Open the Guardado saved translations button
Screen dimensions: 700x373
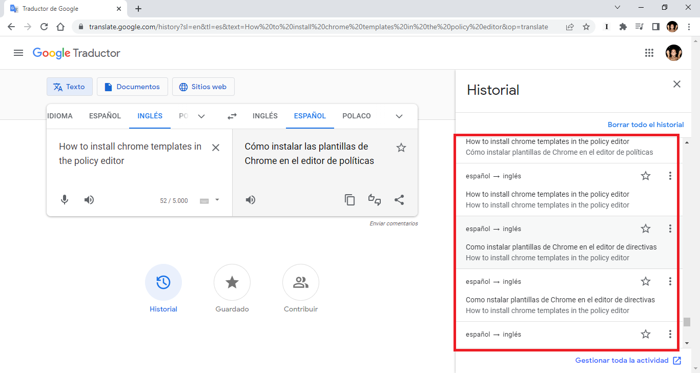232,282
